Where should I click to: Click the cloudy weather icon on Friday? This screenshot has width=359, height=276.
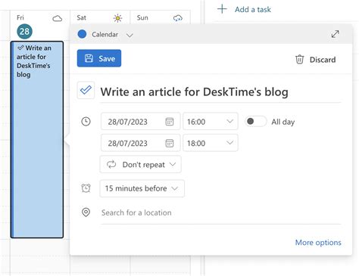[x=58, y=18]
